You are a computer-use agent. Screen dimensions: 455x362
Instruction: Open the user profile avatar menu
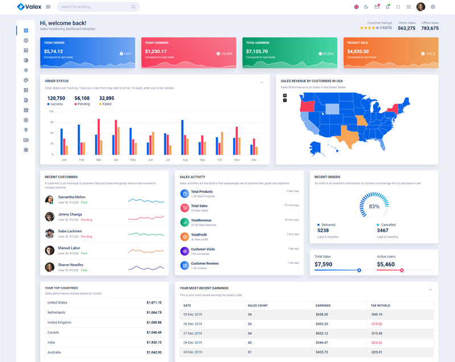point(421,7)
